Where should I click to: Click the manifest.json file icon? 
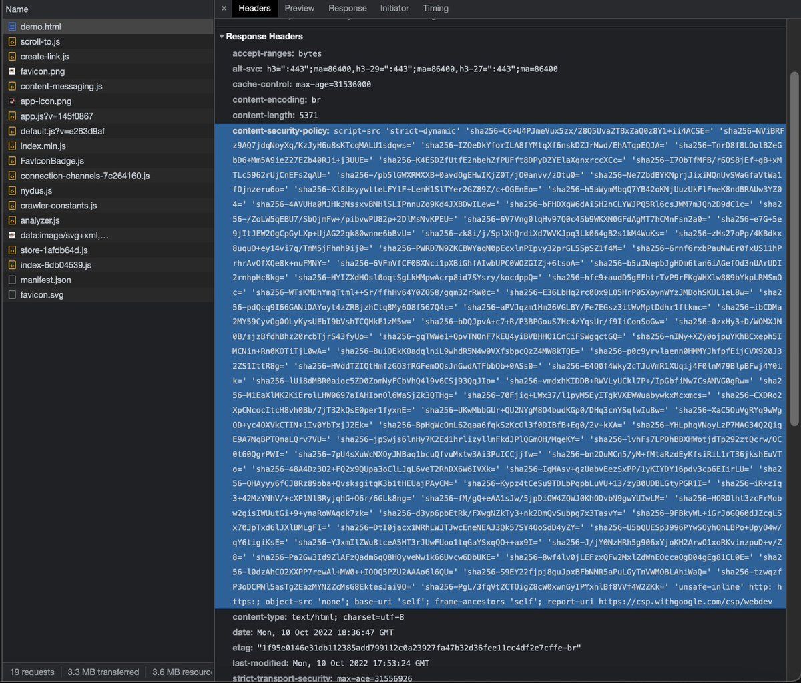coord(12,280)
